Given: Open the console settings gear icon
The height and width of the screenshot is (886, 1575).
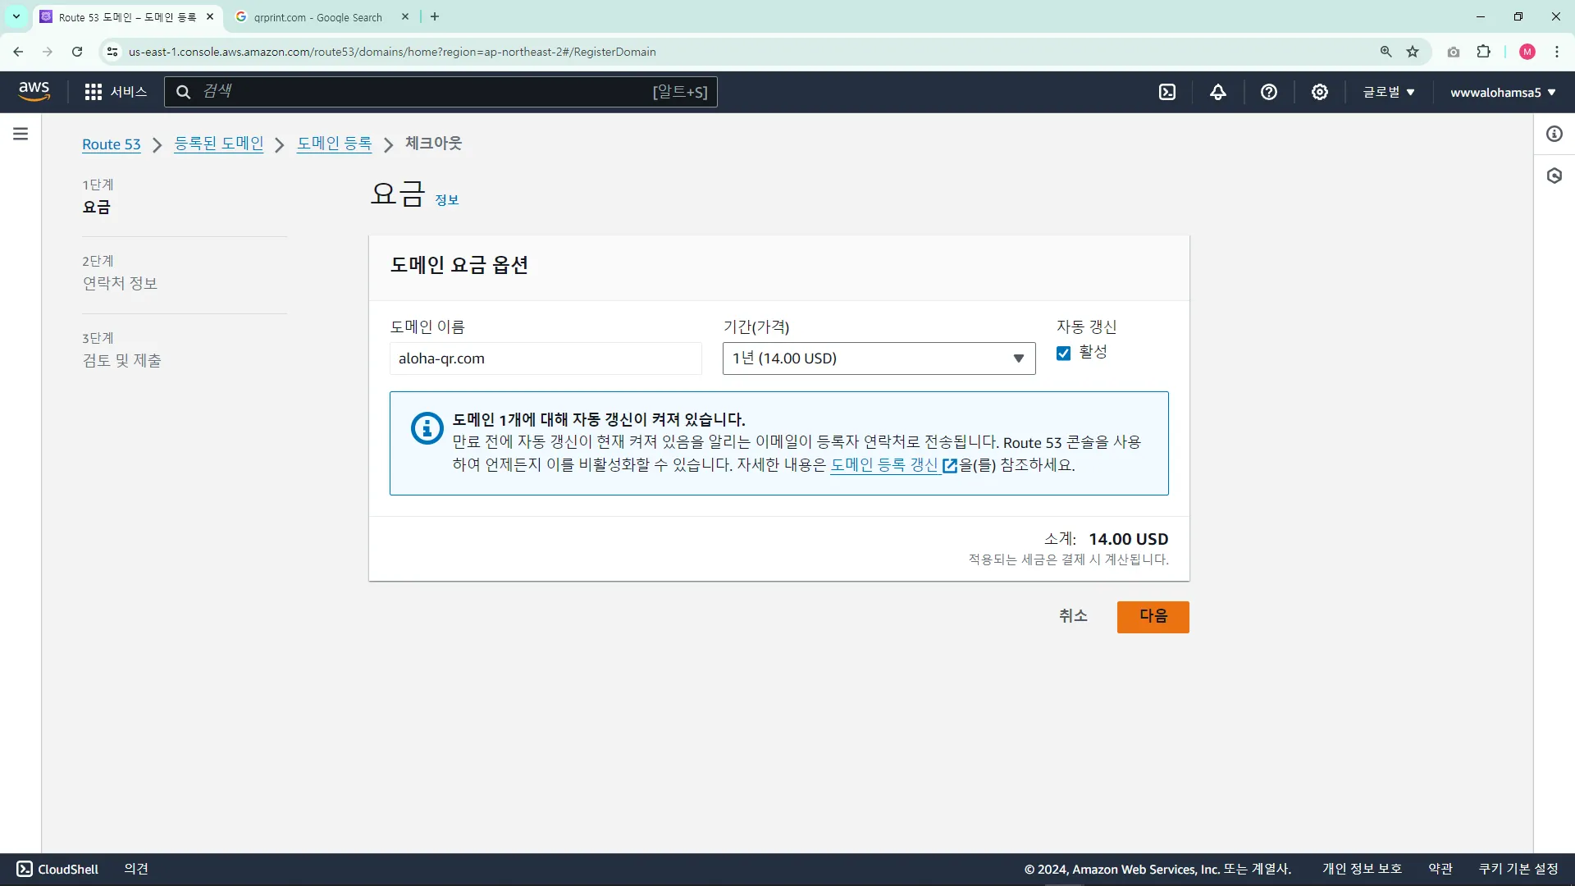Looking at the screenshot, I should point(1320,92).
